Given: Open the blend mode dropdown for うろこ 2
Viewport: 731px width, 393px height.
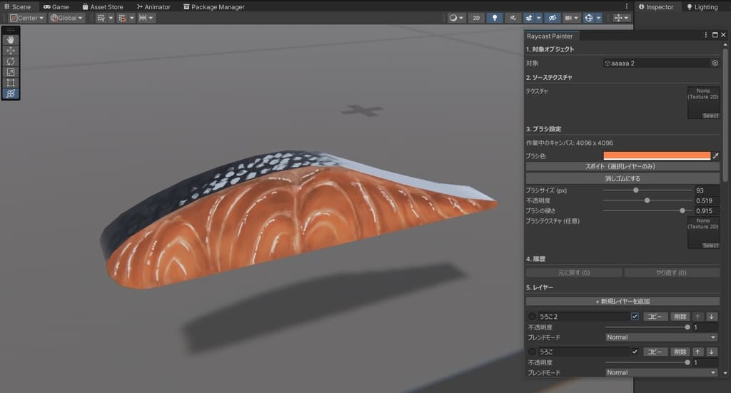Looking at the screenshot, I should [x=661, y=337].
